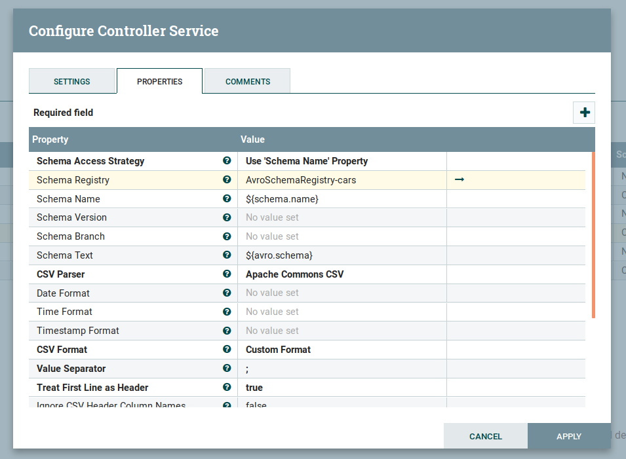Switch to the Settings tab
Image resolution: width=626 pixels, height=459 pixels.
[x=72, y=81]
